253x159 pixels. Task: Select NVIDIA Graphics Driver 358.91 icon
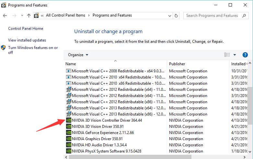69,139
